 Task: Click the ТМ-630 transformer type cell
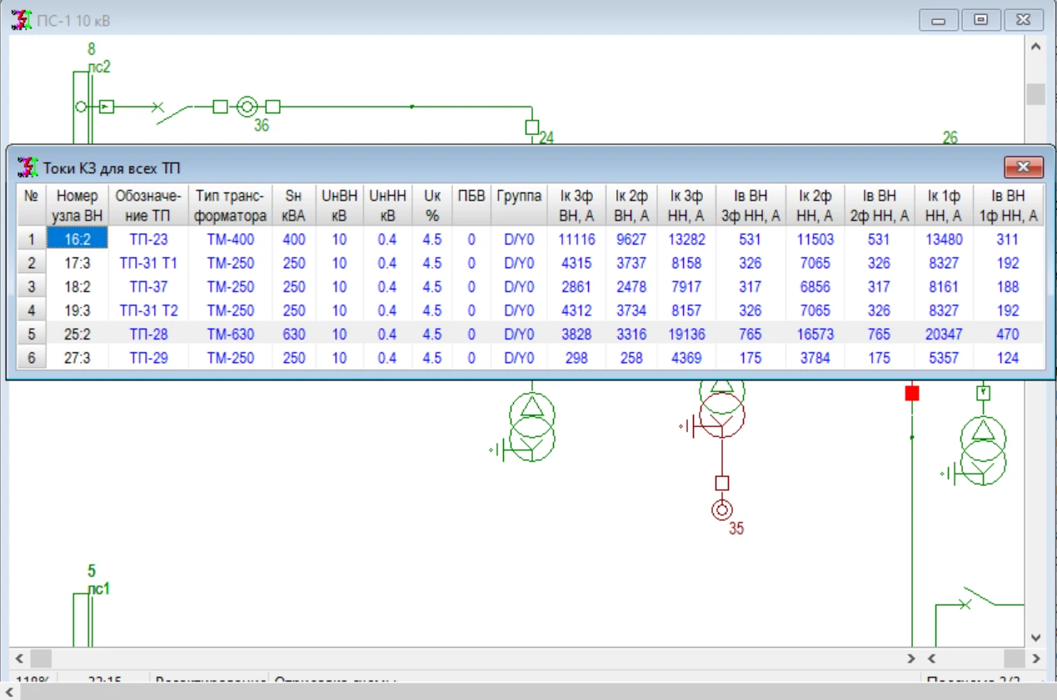pyautogui.click(x=229, y=335)
